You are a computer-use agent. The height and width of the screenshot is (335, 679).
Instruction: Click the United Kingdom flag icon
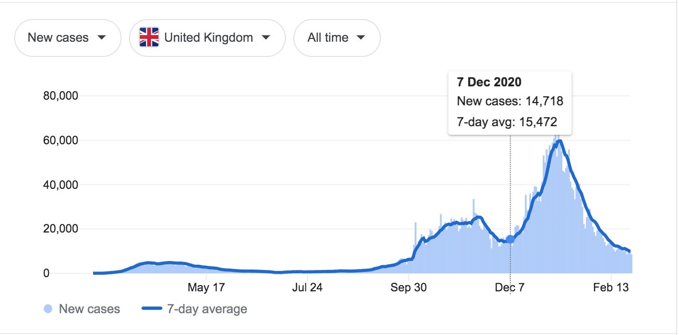point(149,37)
